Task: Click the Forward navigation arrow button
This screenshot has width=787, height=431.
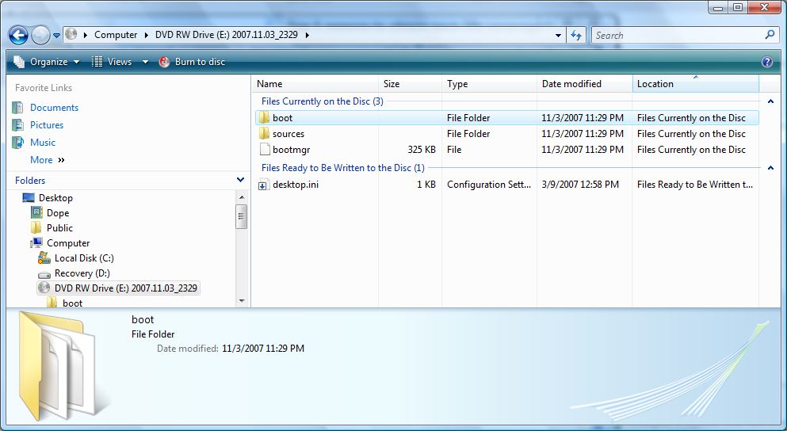Action: (x=40, y=35)
